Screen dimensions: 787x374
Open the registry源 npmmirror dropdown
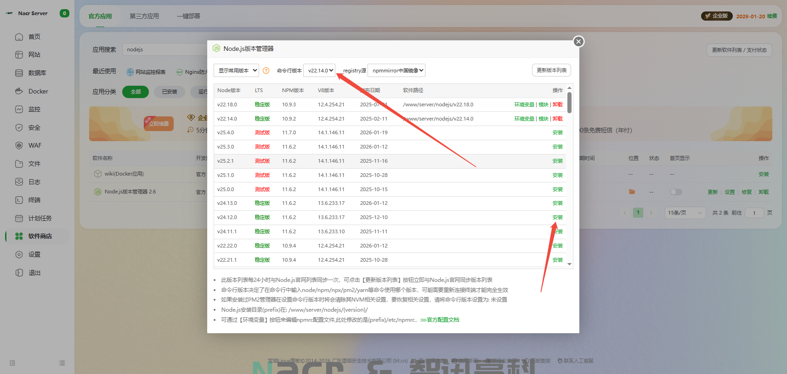396,71
